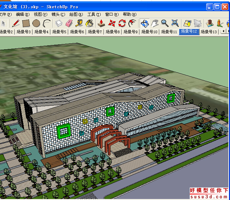Image resolution: width=230 pixels, height=200 pixels.
Task: Open the 工具(T) menu
Action: pyautogui.click(x=94, y=14)
